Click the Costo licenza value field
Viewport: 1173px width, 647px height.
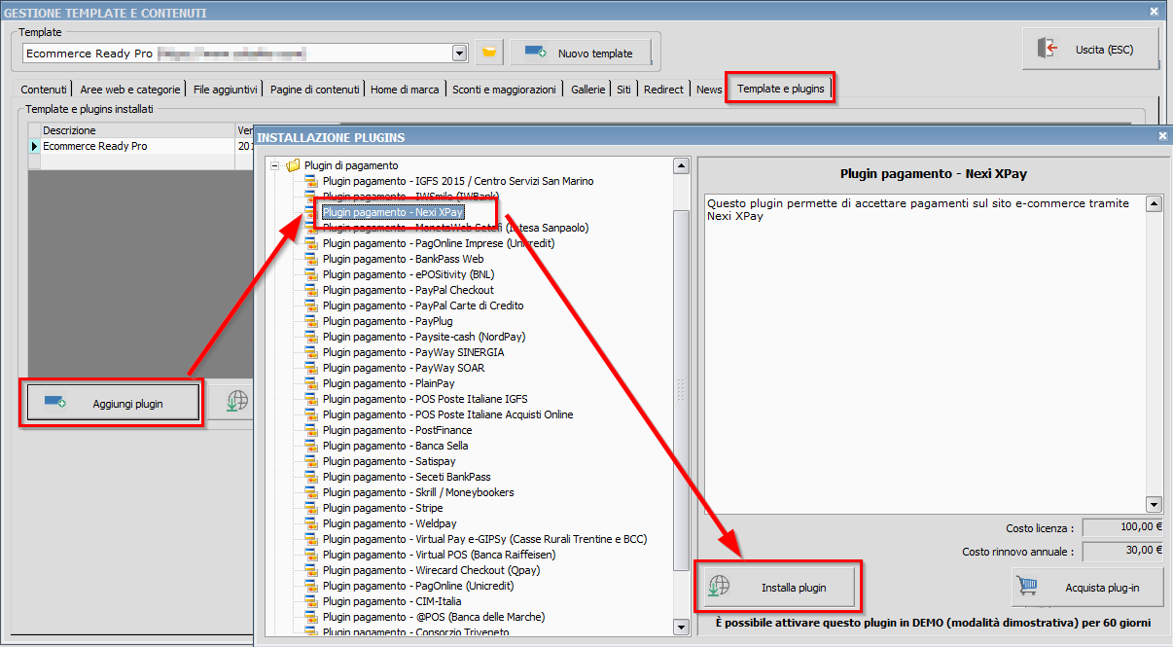coord(1122,527)
